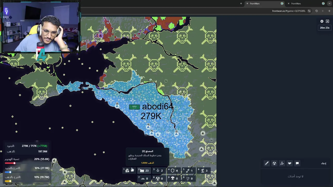Viewport: 333px width, 187px height.
Task: Click the 10% (19.7M) gold donation value
Action: click(x=42, y=177)
